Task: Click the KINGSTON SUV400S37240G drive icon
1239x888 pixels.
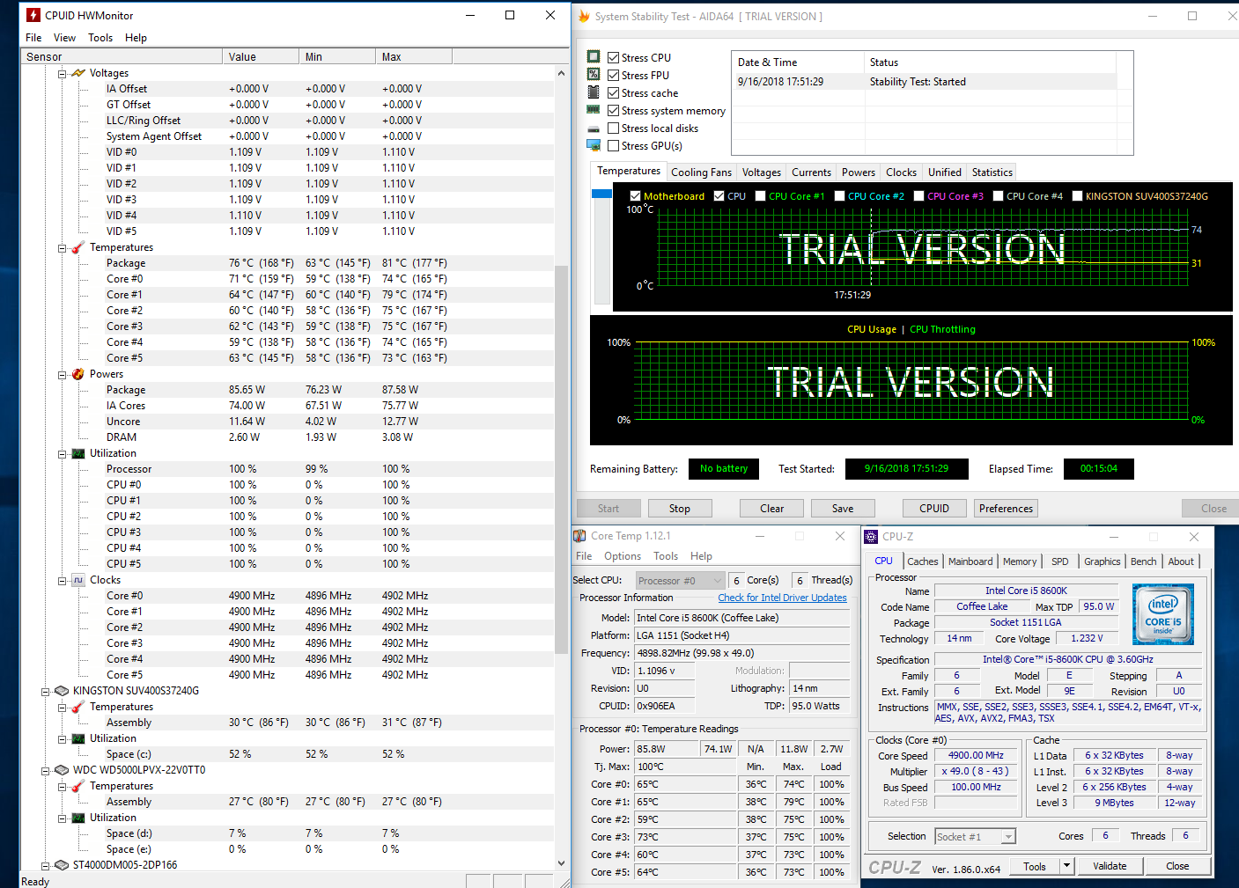Action: (x=62, y=691)
